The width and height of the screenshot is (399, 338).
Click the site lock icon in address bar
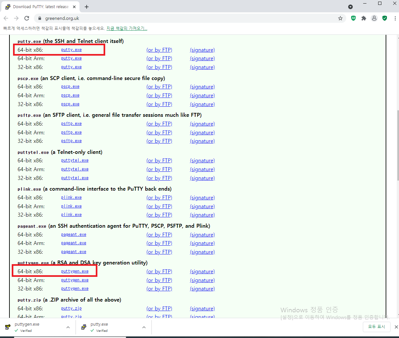tap(40, 18)
